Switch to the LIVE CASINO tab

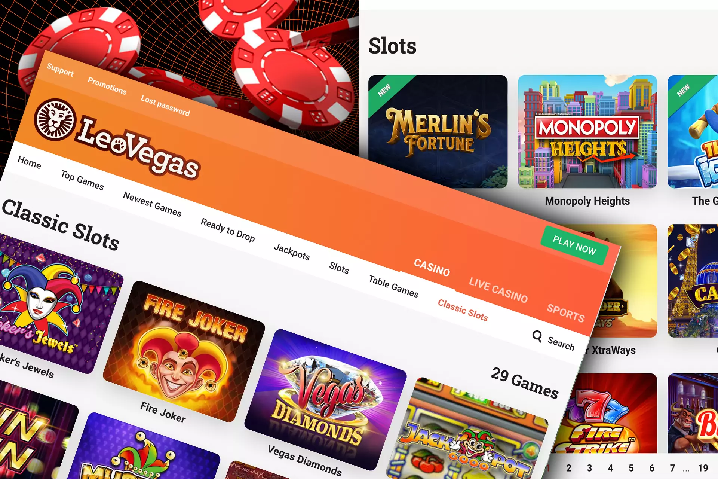point(498,290)
